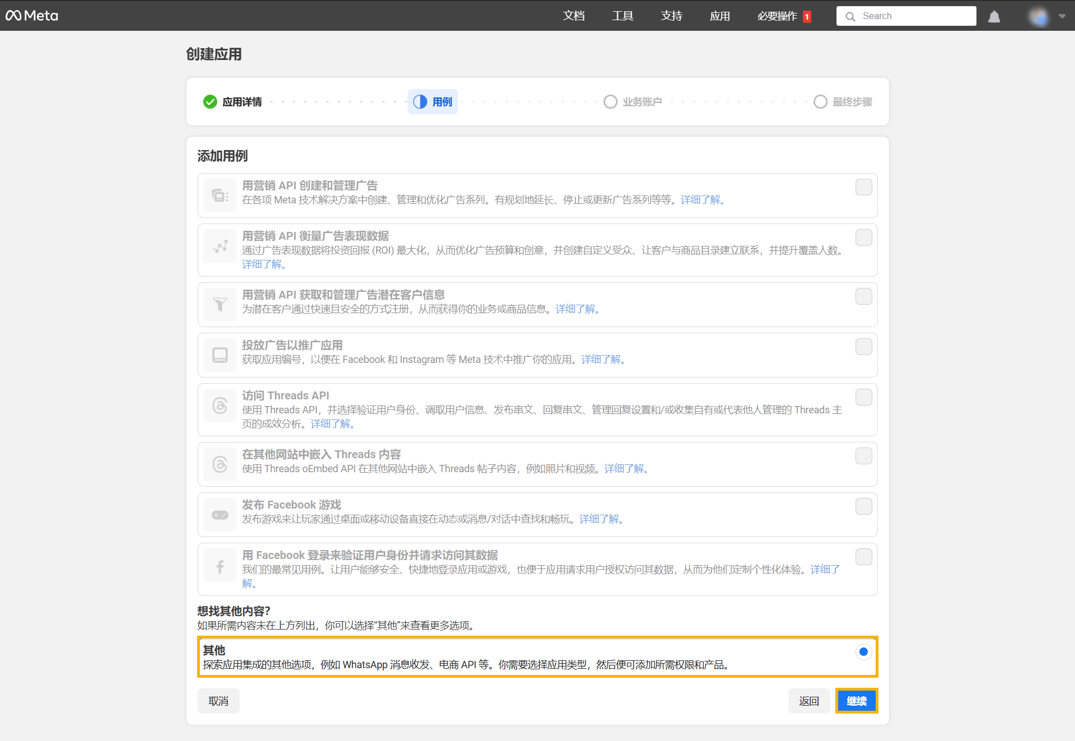Click the tablet icon for app promotion
This screenshot has width=1075, height=741.
click(220, 355)
